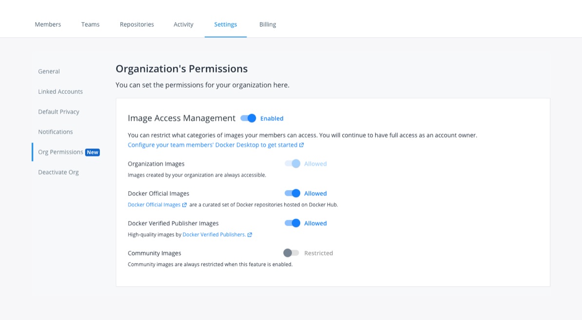Image resolution: width=582 pixels, height=320 pixels.
Task: Click the Community Images row label
Action: pyautogui.click(x=155, y=253)
